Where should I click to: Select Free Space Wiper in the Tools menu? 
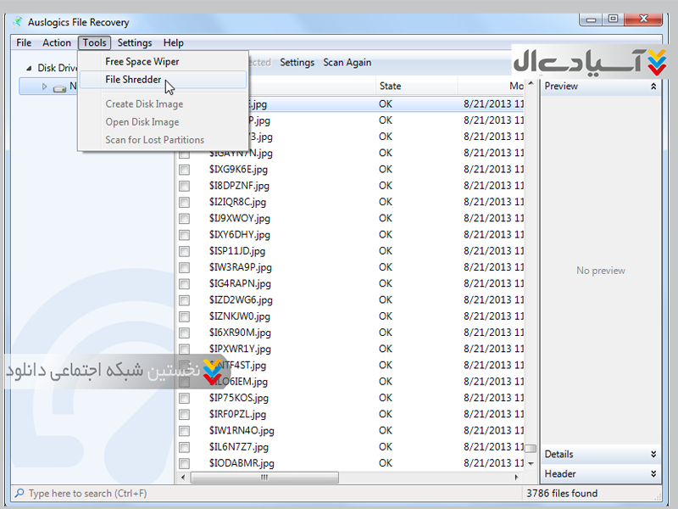(x=142, y=62)
